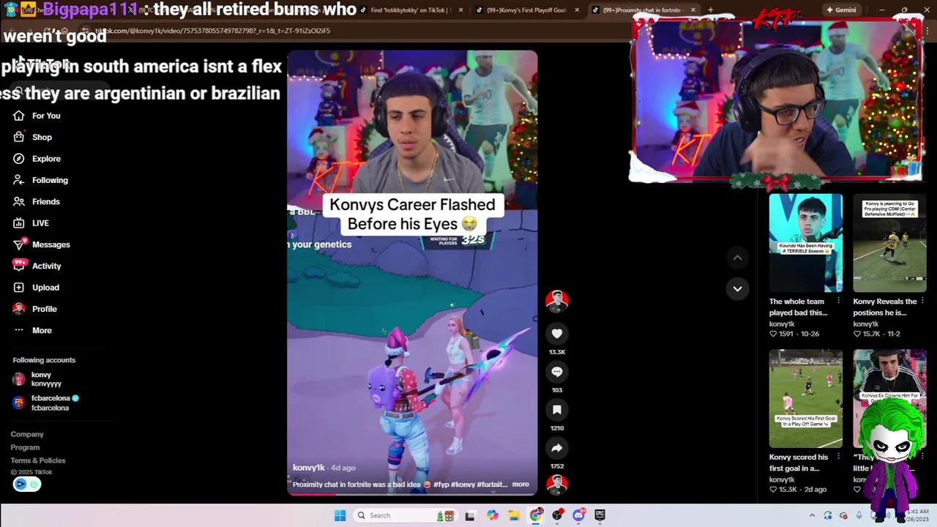The width and height of the screenshot is (937, 527).
Task: Open LIVE section in sidebar
Action: [x=40, y=223]
